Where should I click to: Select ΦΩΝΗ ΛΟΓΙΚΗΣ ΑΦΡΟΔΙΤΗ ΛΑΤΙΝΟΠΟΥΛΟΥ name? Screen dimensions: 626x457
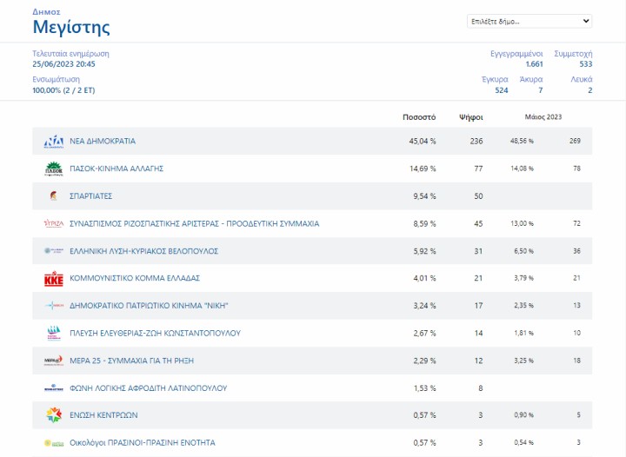click(x=148, y=388)
